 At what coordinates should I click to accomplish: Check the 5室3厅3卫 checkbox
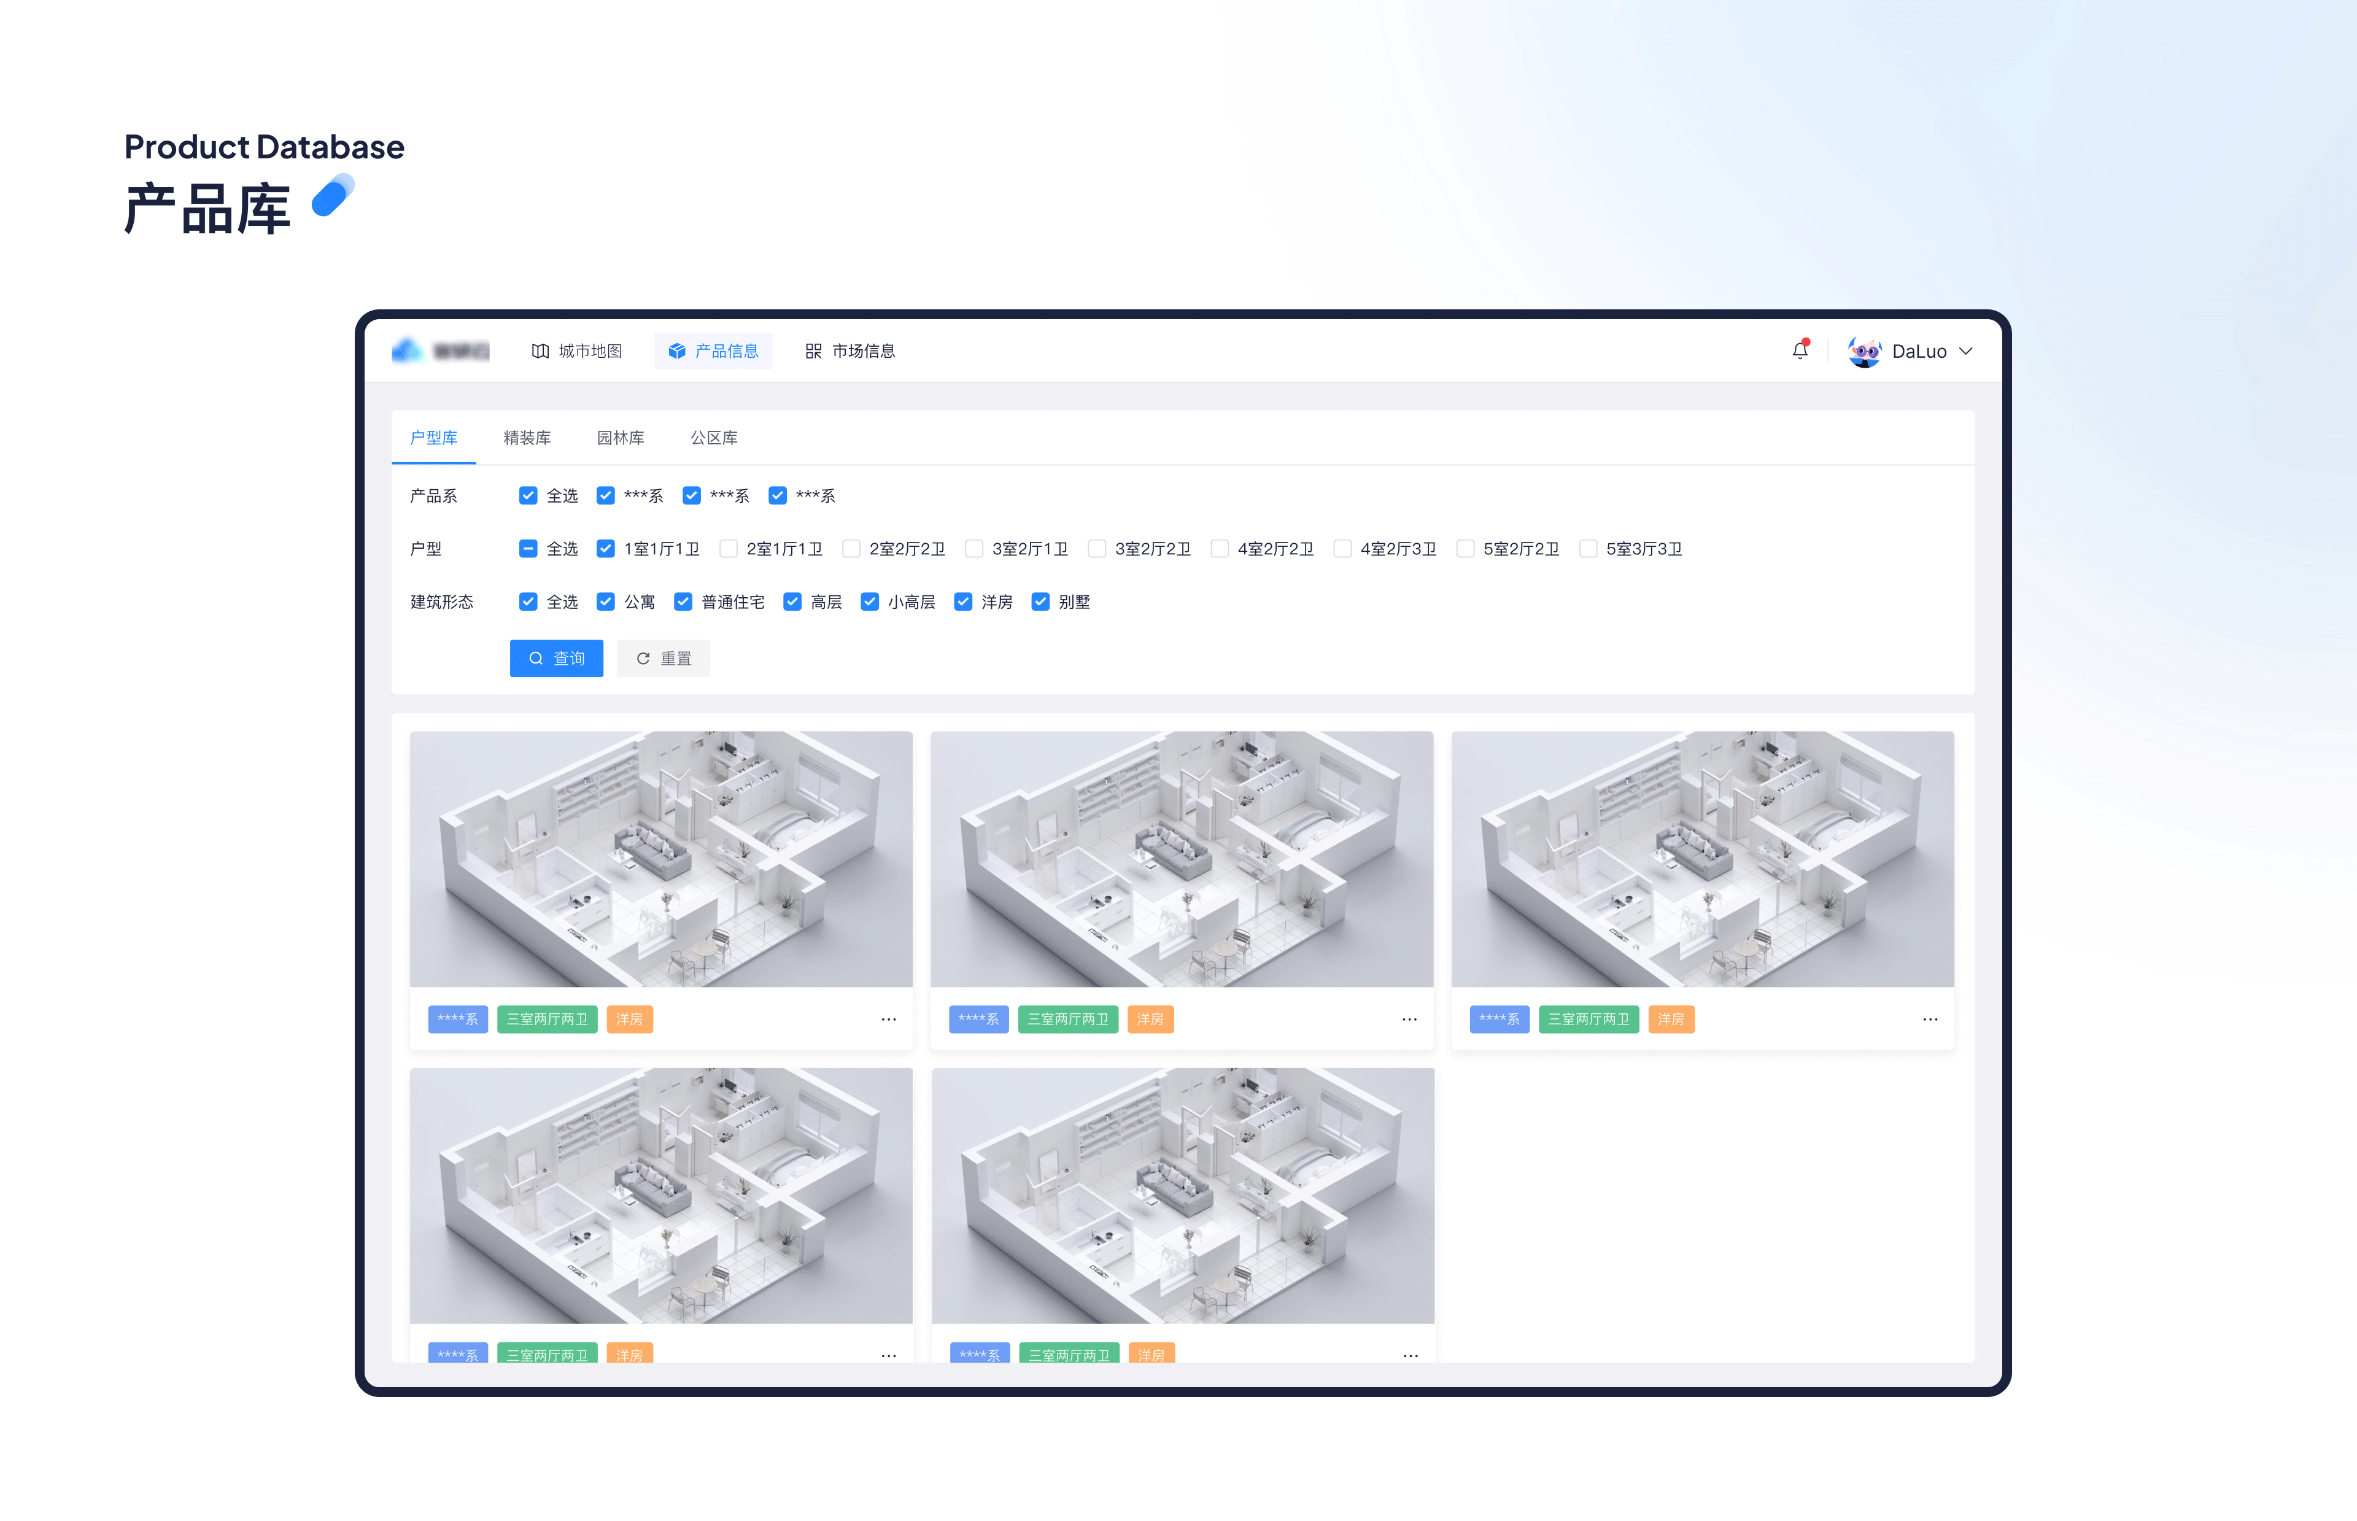pos(1589,549)
